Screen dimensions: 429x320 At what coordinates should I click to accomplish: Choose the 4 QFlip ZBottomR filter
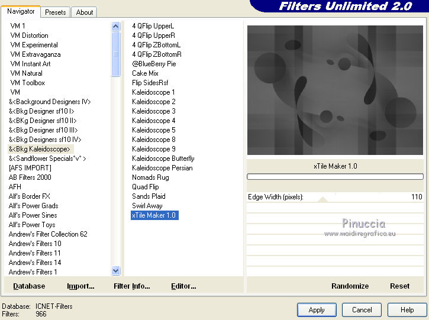[x=157, y=54]
